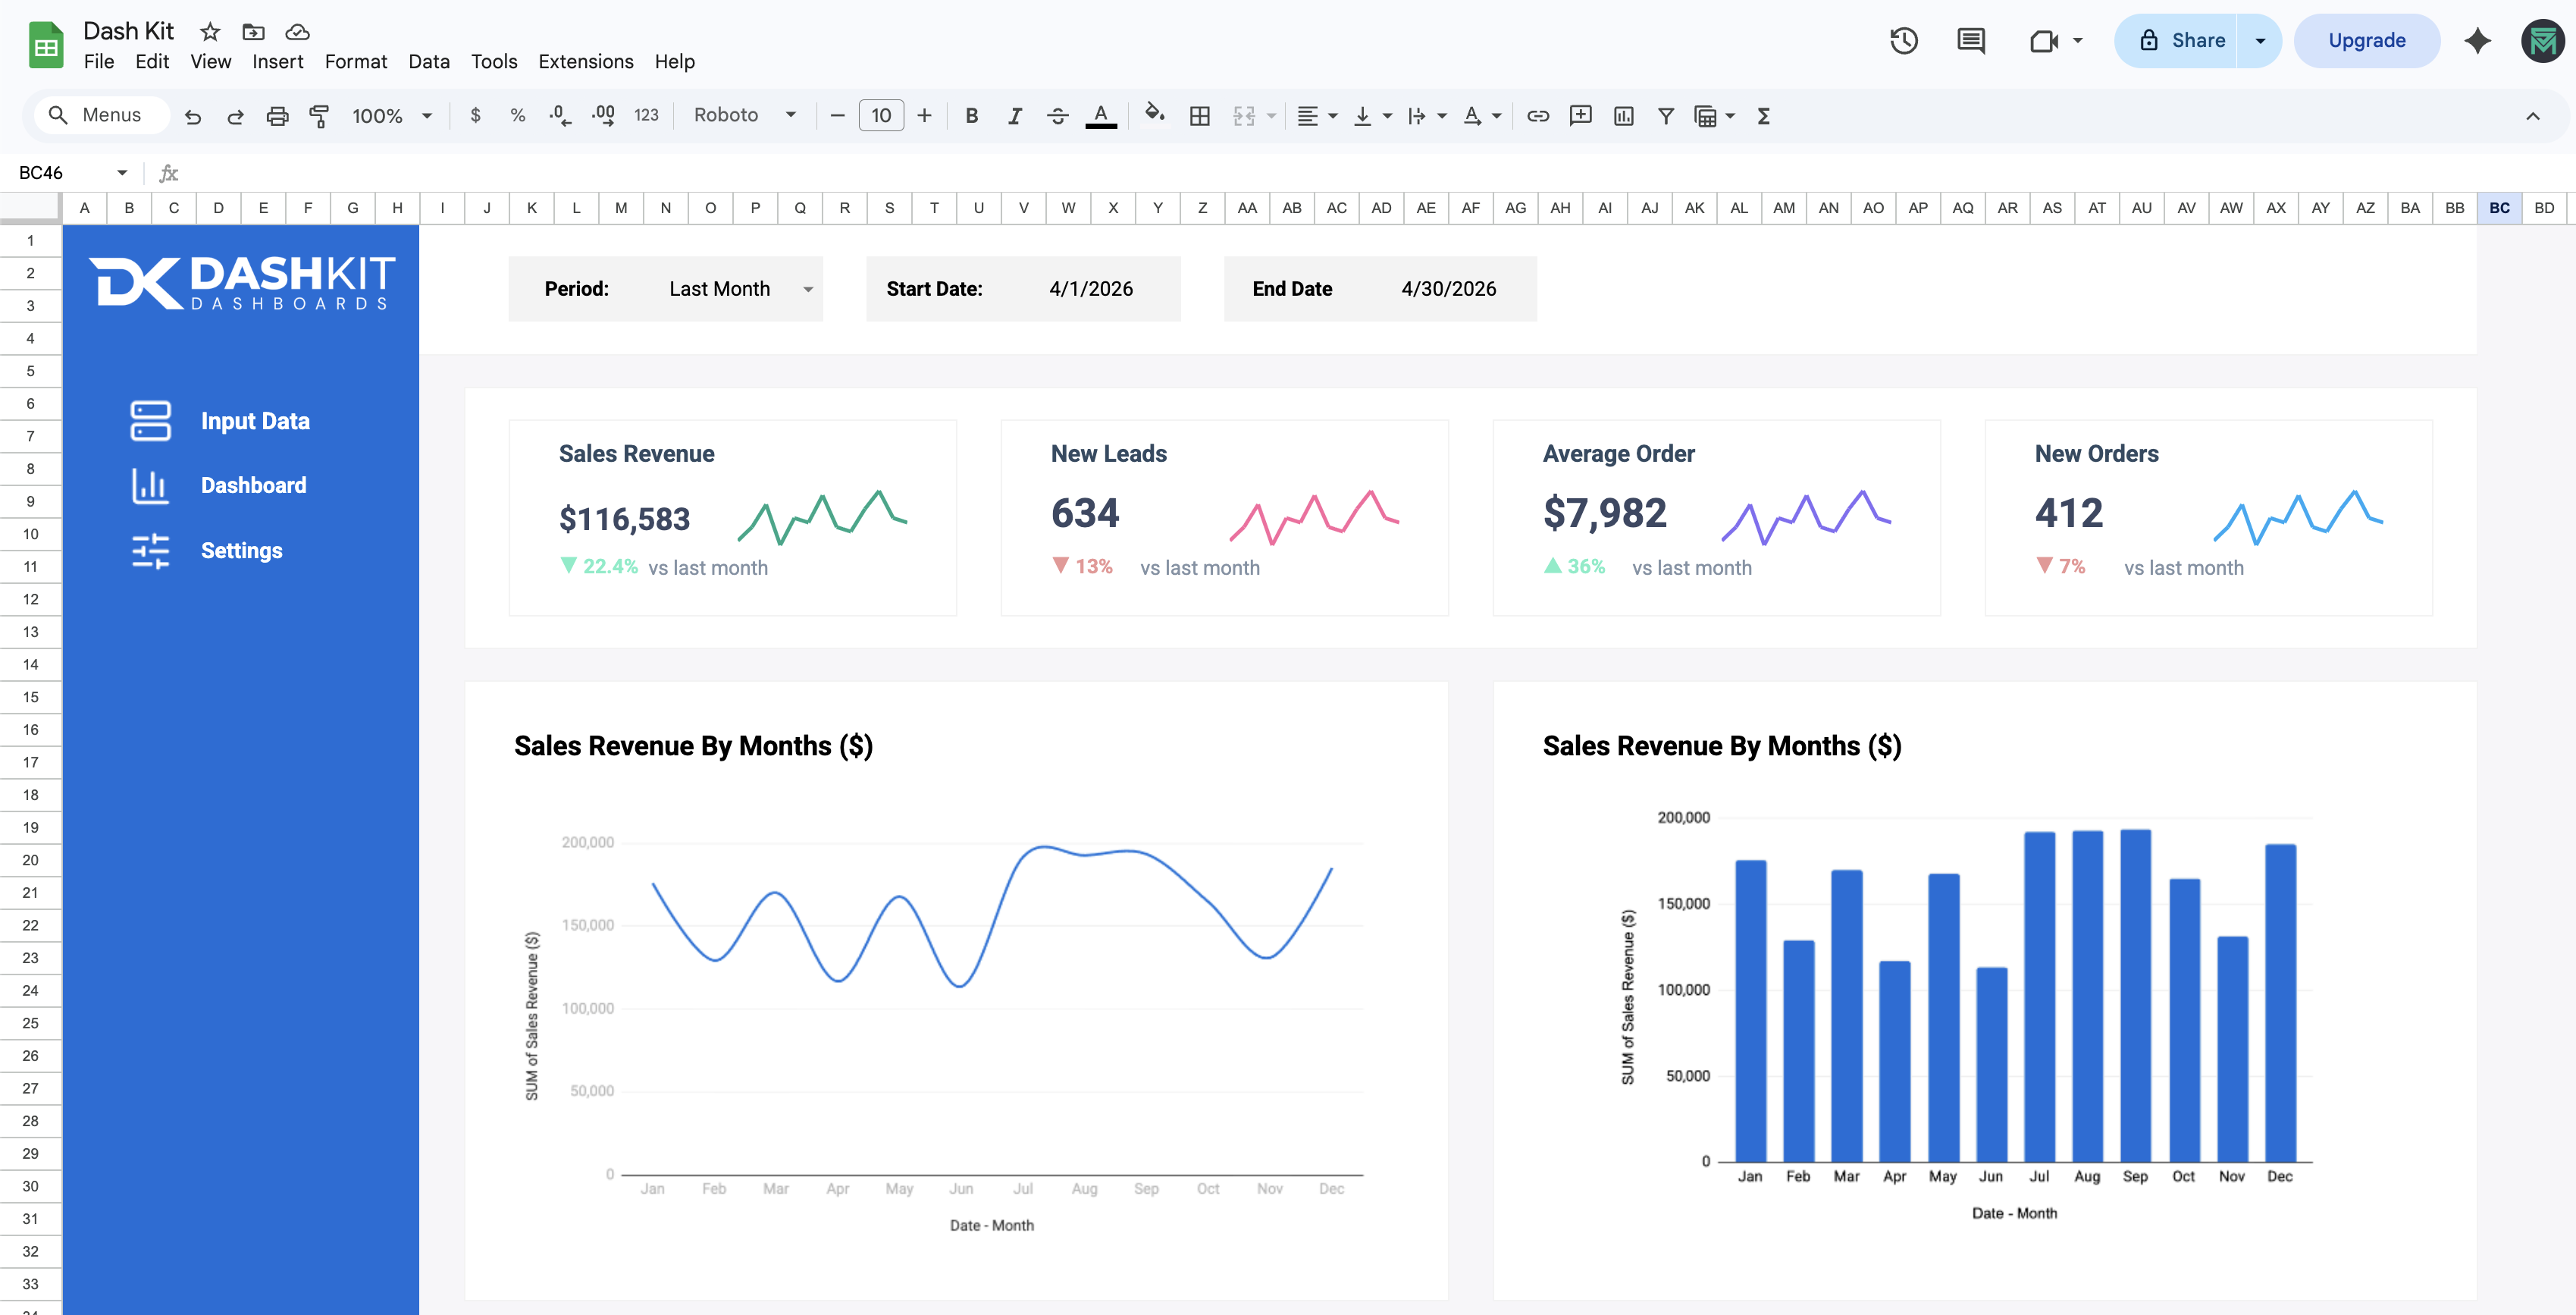Viewport: 2576px width, 1315px height.
Task: Collapse the toolbar with chevron
Action: (x=2532, y=116)
